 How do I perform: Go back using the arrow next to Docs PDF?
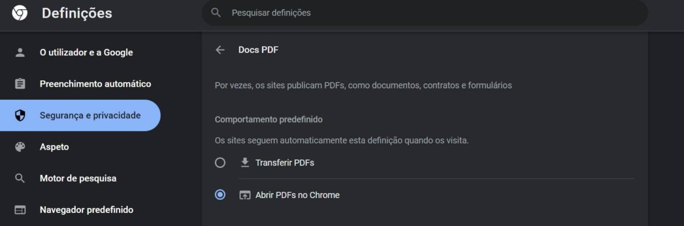tap(220, 50)
